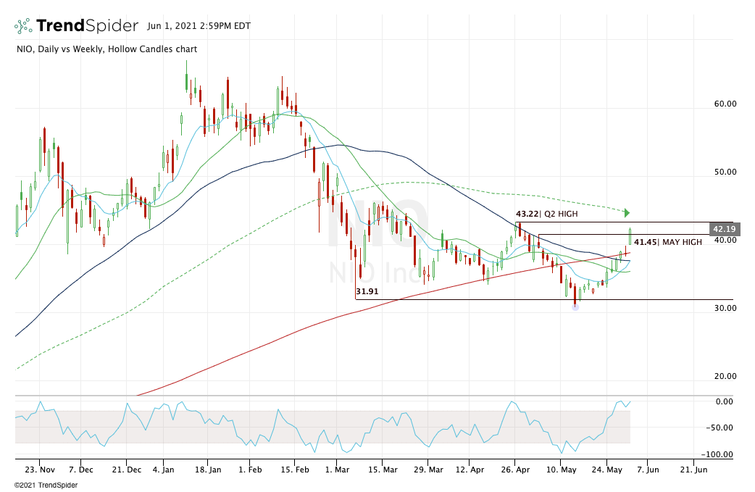Click the 7. Dec date axis label

coord(81,470)
